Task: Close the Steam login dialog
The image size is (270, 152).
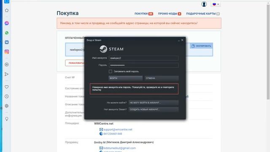Action: click(x=182, y=40)
